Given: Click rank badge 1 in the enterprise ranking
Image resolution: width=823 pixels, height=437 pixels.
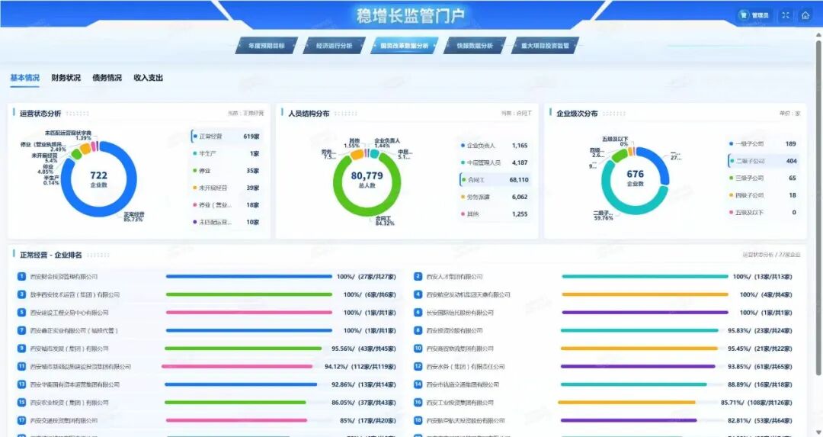Looking at the screenshot, I should [21, 276].
